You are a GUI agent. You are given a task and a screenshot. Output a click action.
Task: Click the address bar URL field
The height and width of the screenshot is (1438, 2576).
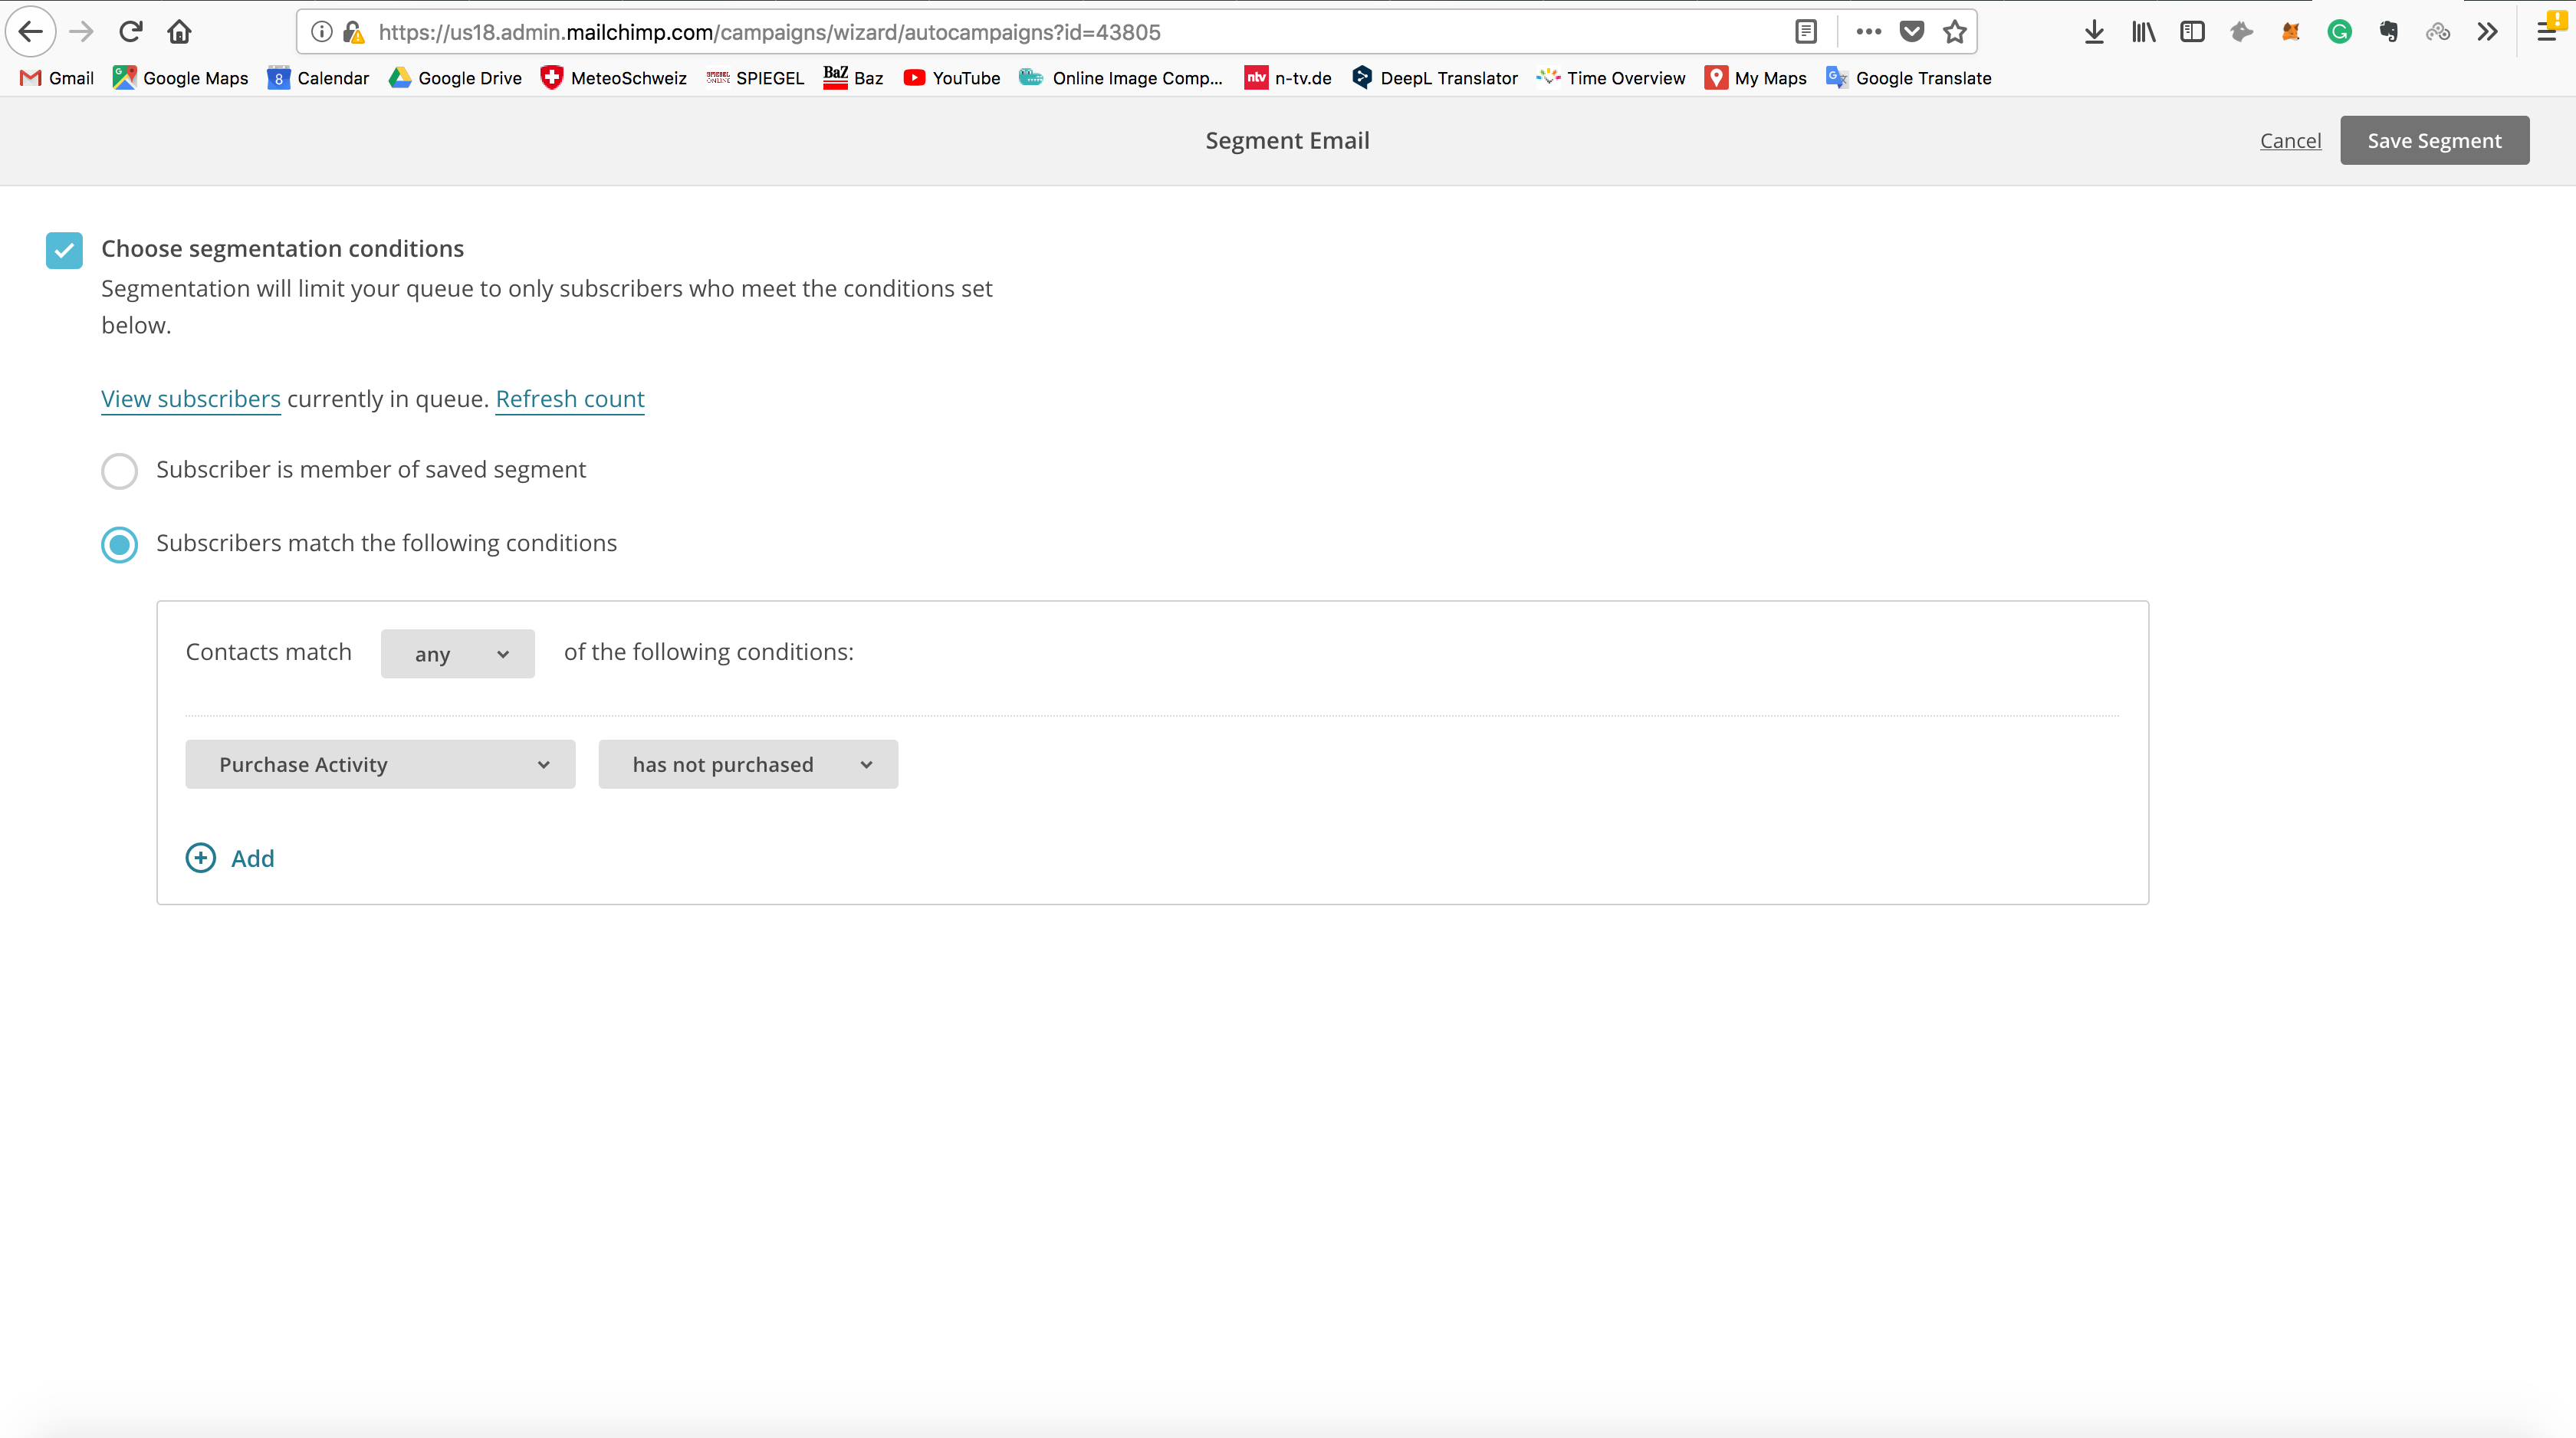click(x=1070, y=32)
